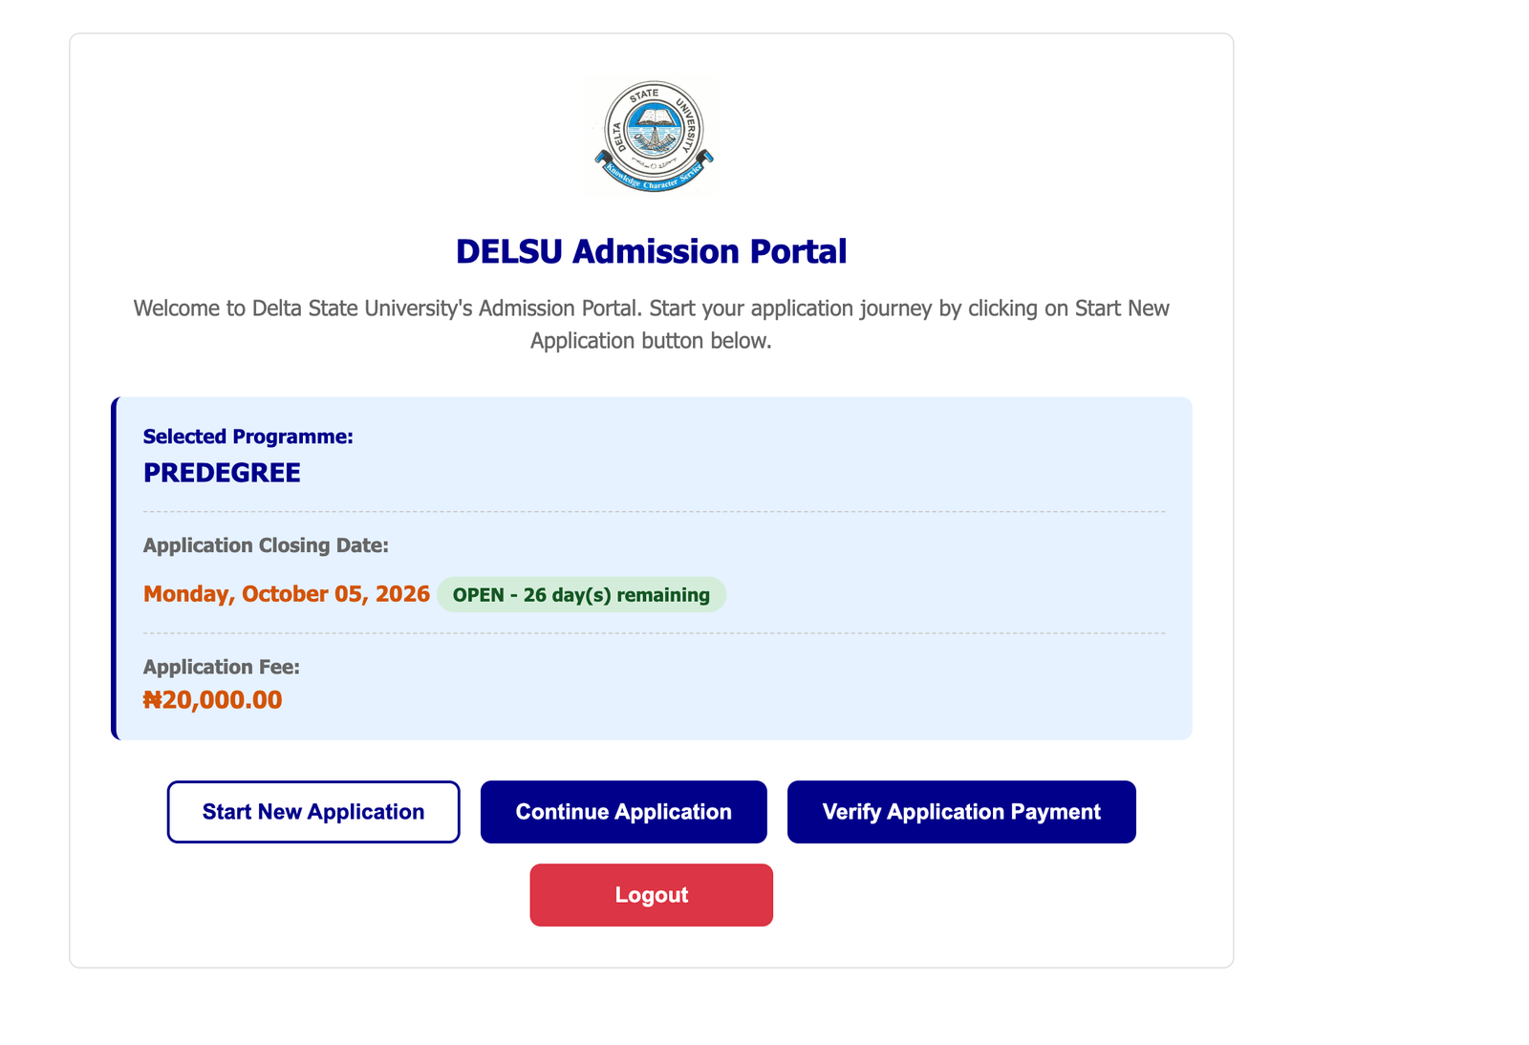Start a new application
Screen dimensions: 1529x1045
313,812
